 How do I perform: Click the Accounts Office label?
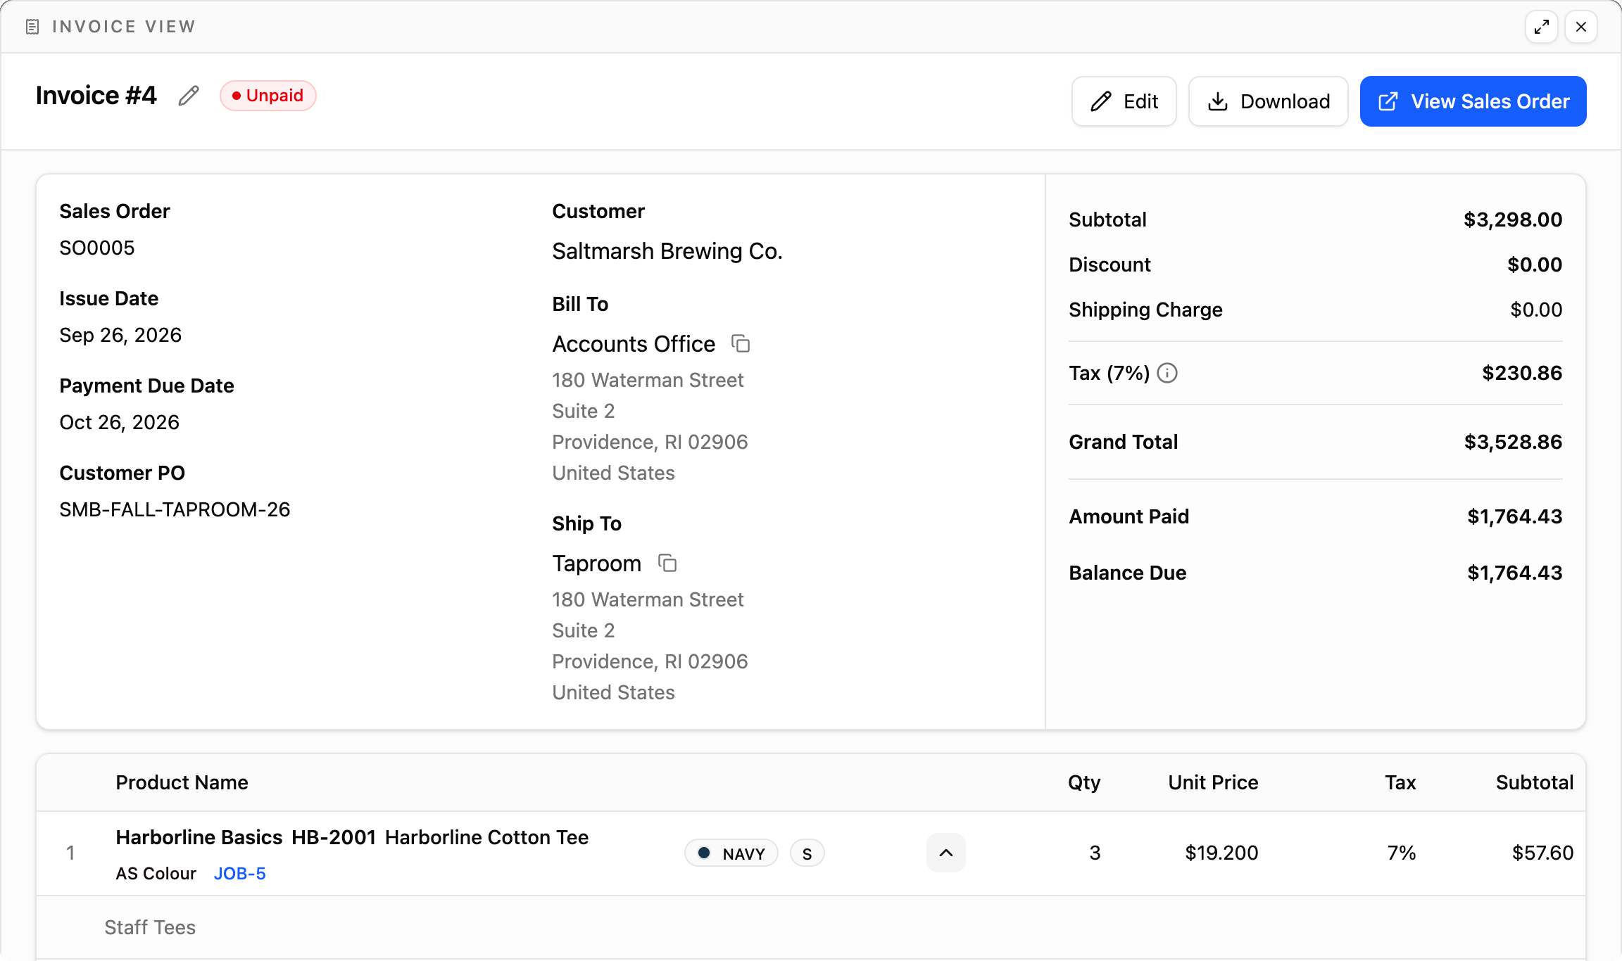pyautogui.click(x=634, y=344)
